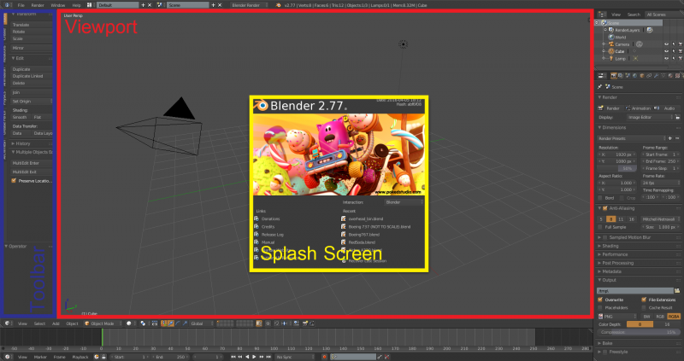Image resolution: width=684 pixels, height=361 pixels.
Task: Click the output folder browse icon
Action: 677,290
